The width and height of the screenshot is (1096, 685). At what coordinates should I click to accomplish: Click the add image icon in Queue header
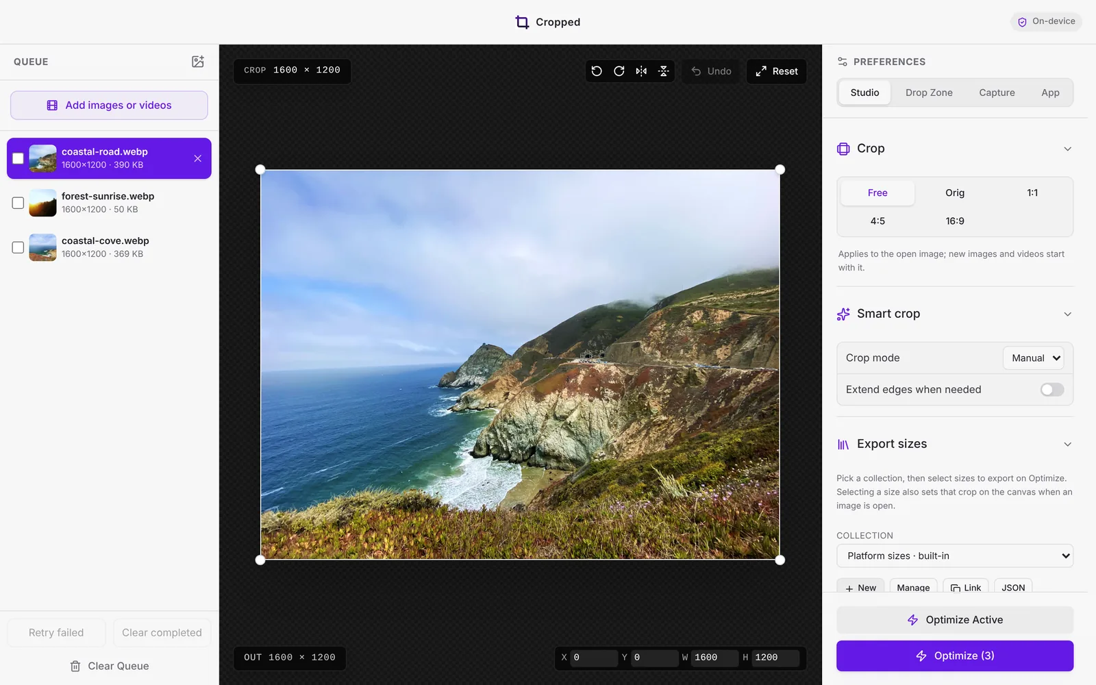pyautogui.click(x=198, y=62)
